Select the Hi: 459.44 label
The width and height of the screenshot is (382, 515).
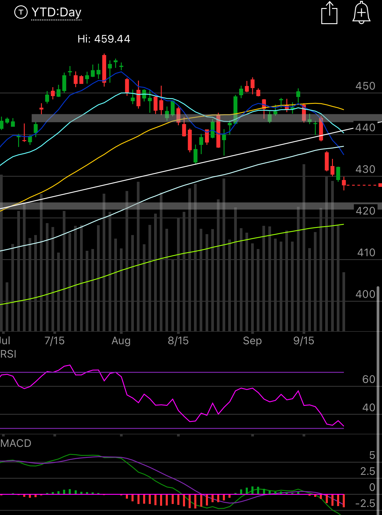coord(104,39)
